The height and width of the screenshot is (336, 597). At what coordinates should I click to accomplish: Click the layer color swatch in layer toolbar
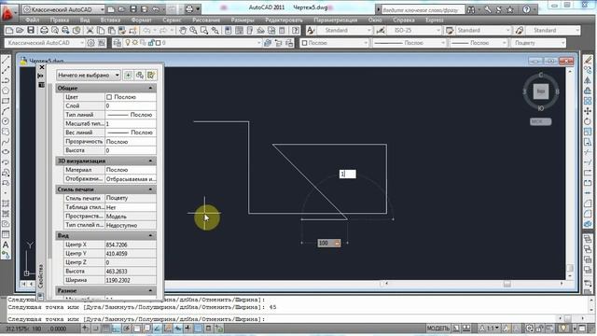pos(158,43)
